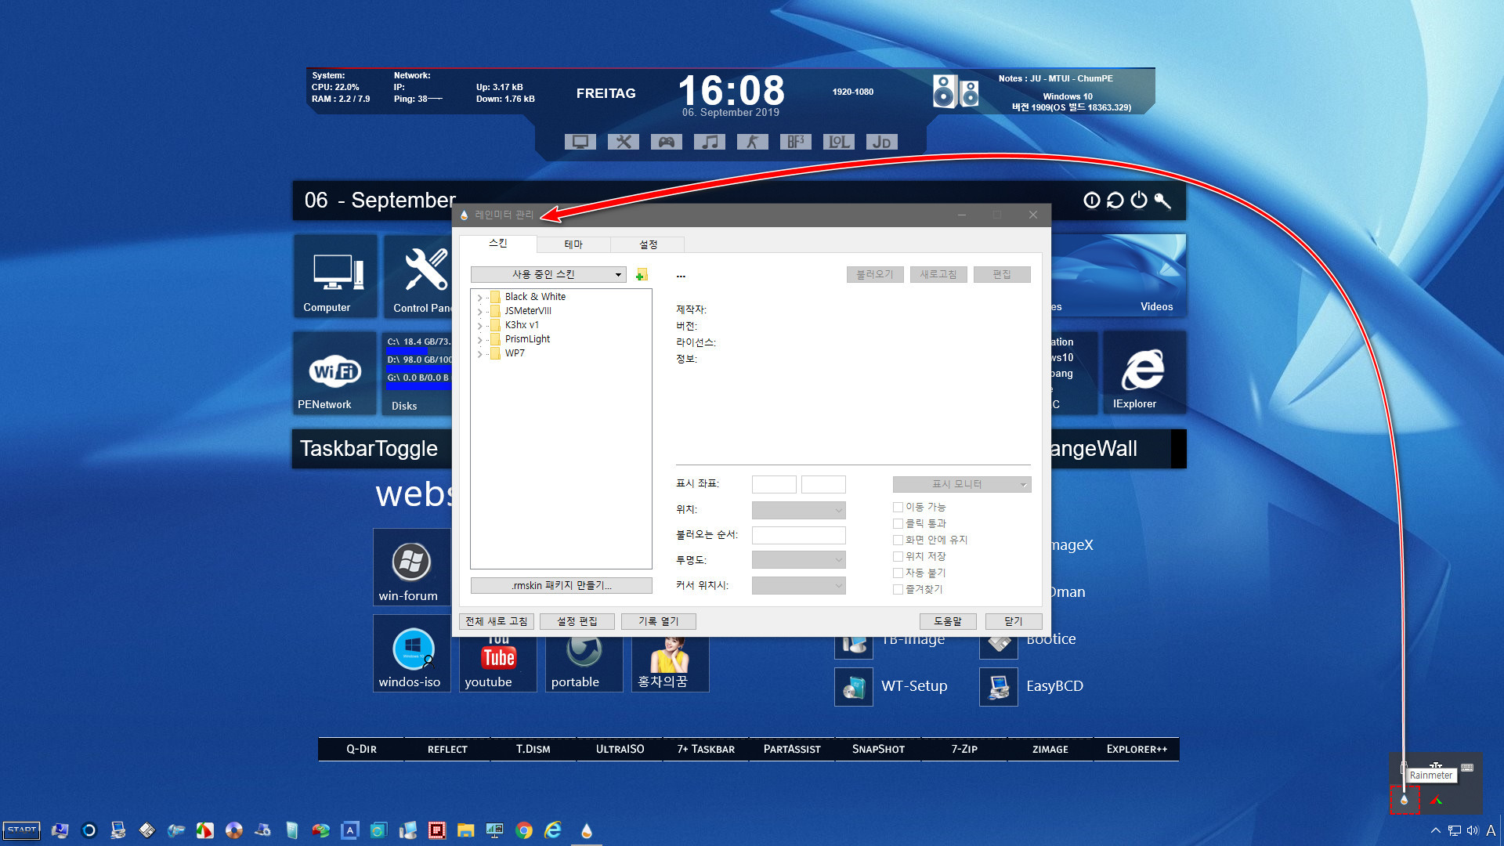1504x846 pixels.
Task: Switch to the 테마 tab
Action: tap(573, 244)
